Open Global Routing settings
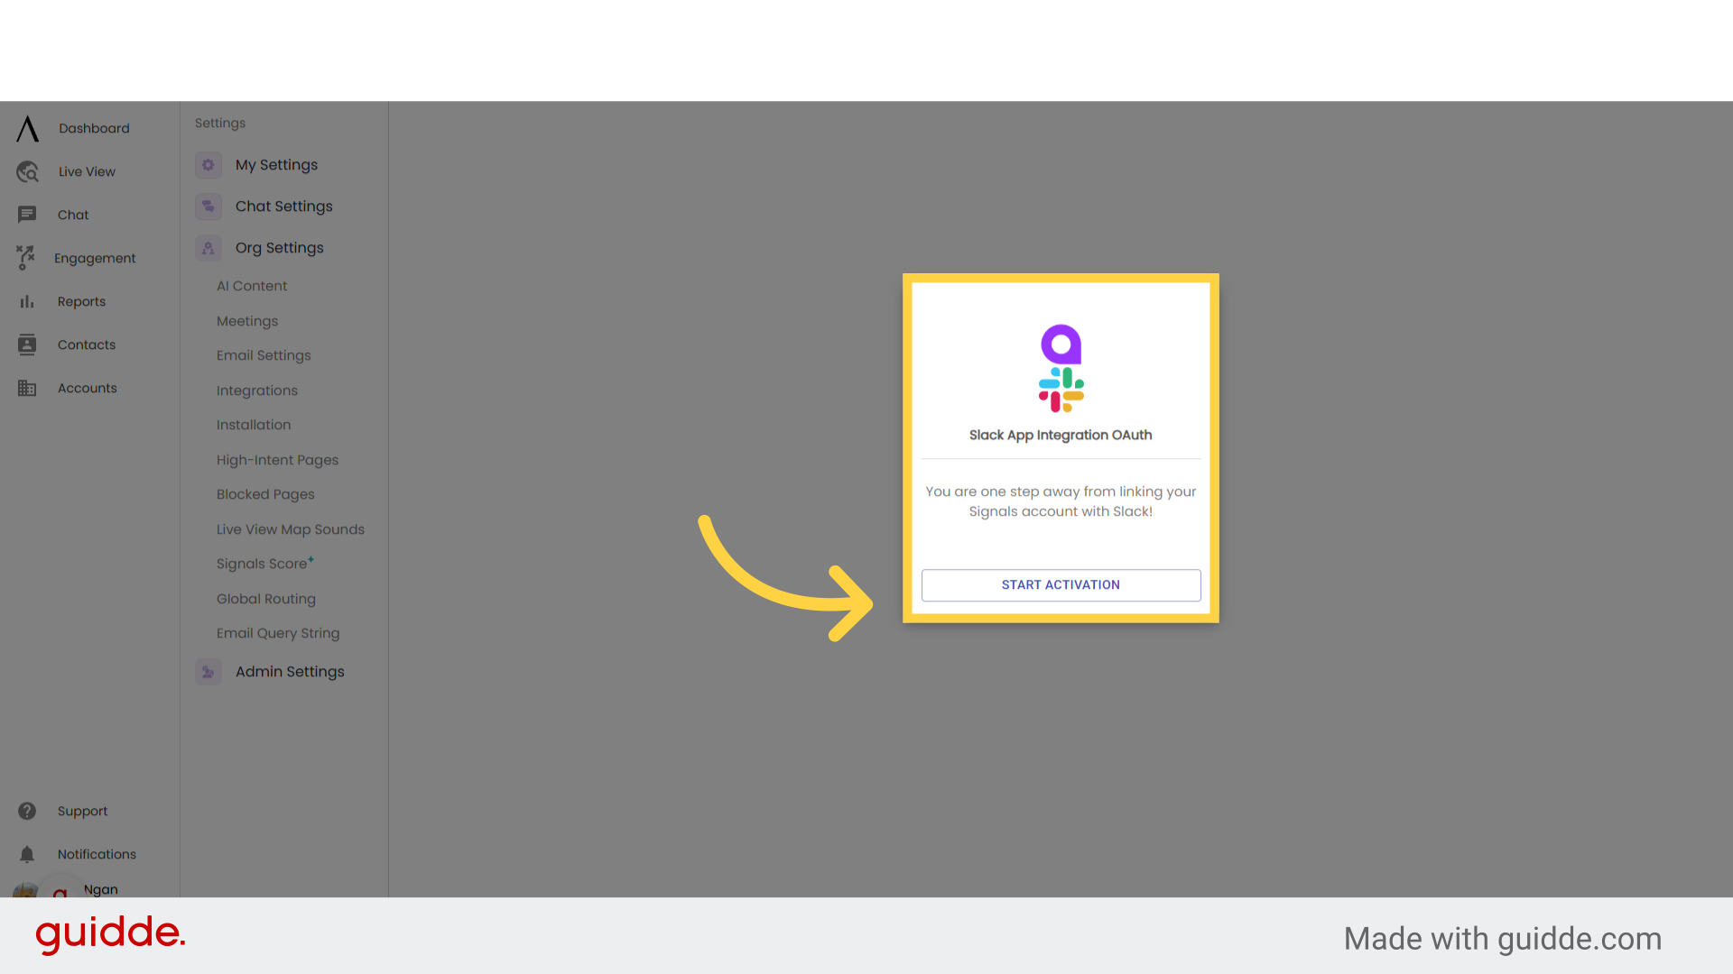Screen dimensions: 1733x974 point(266,599)
